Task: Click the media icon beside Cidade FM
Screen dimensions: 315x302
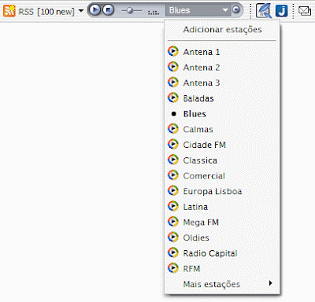Action: point(173,144)
